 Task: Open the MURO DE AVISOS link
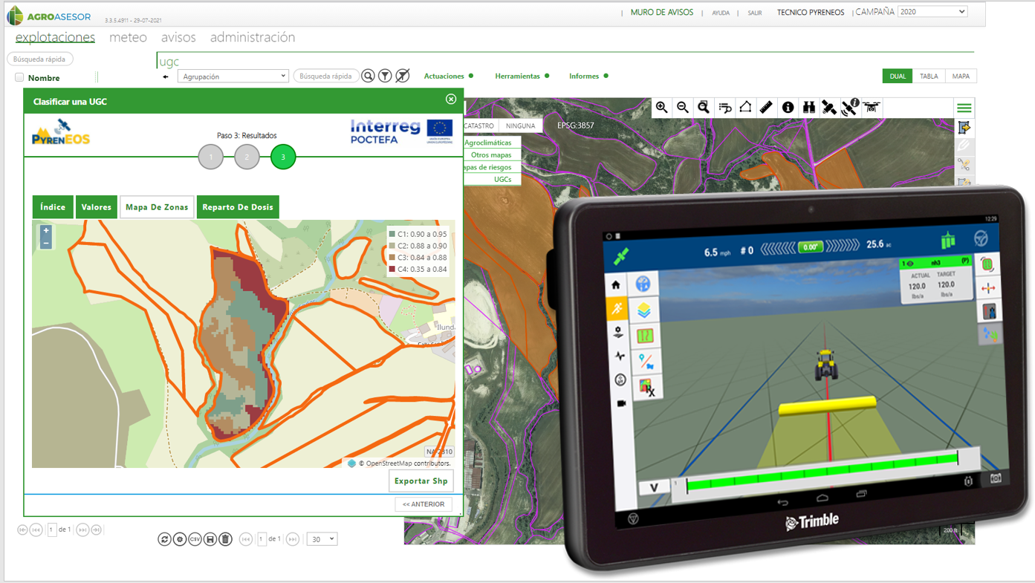[662, 12]
